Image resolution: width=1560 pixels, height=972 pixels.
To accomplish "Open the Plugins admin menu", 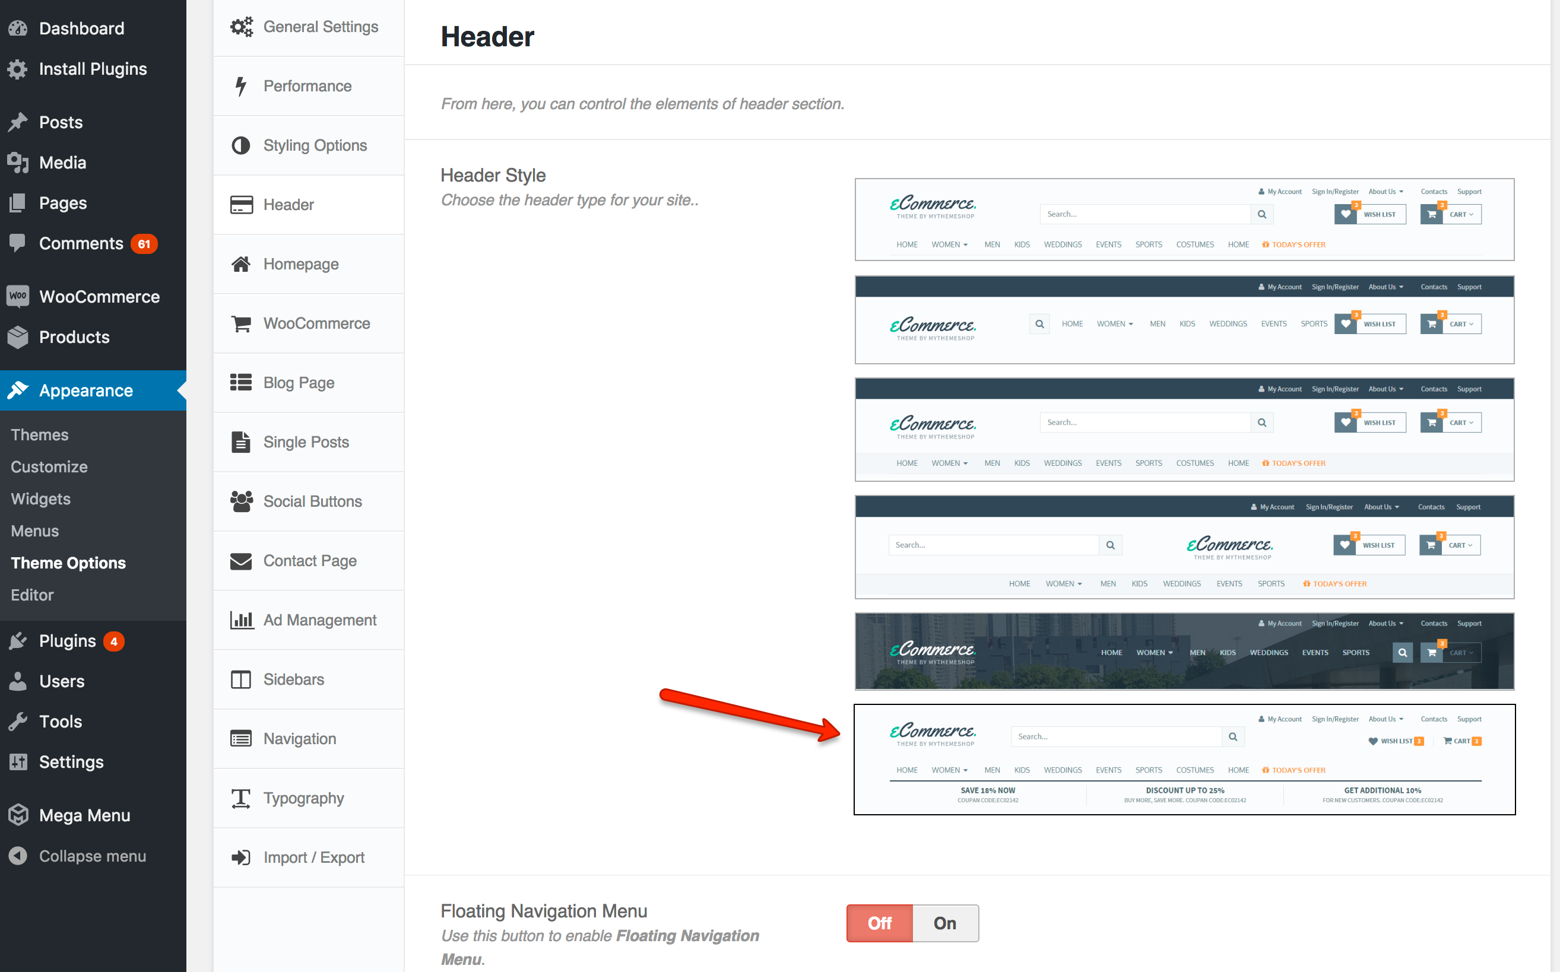I will coord(67,641).
